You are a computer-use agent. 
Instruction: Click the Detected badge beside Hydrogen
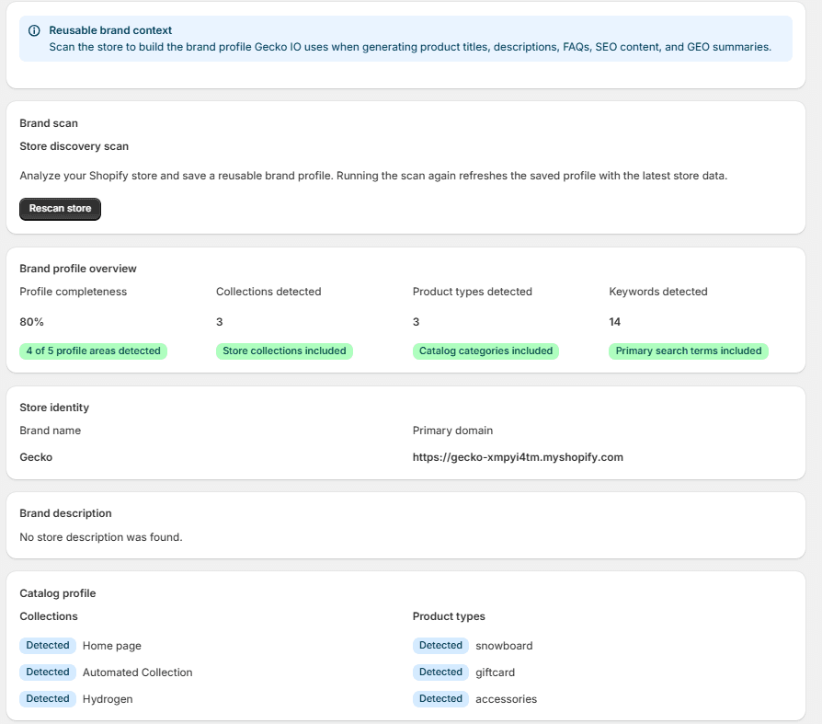pos(48,699)
